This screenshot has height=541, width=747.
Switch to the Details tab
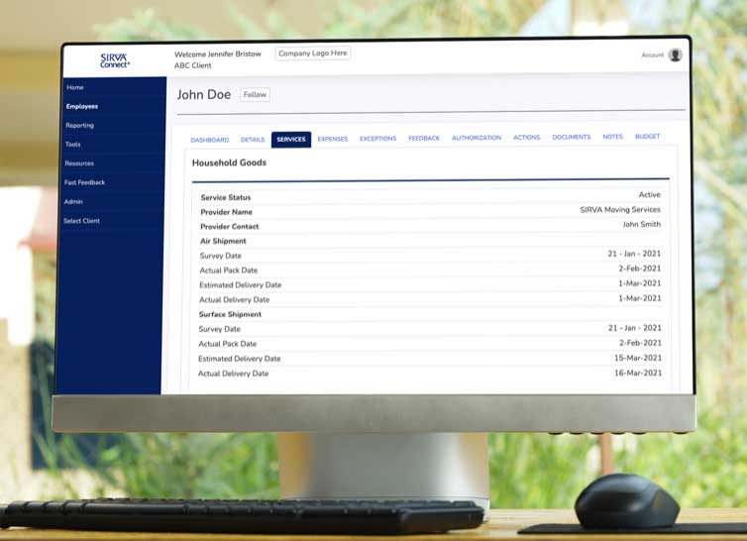(253, 140)
